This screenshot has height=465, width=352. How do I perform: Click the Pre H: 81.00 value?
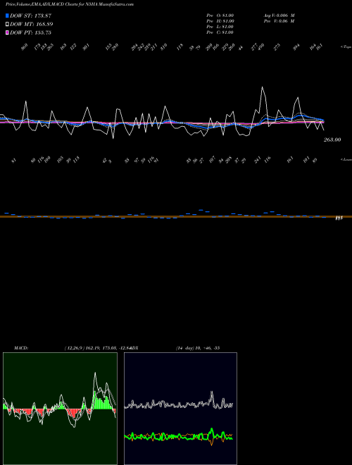tap(220, 21)
